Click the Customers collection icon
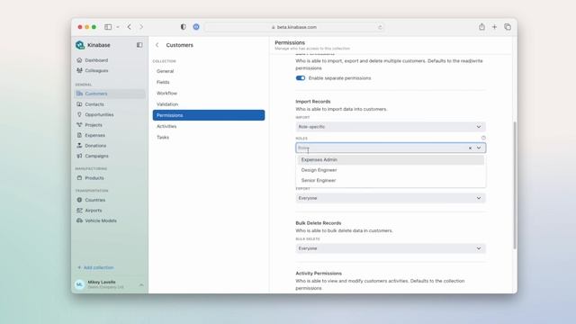 click(x=79, y=94)
